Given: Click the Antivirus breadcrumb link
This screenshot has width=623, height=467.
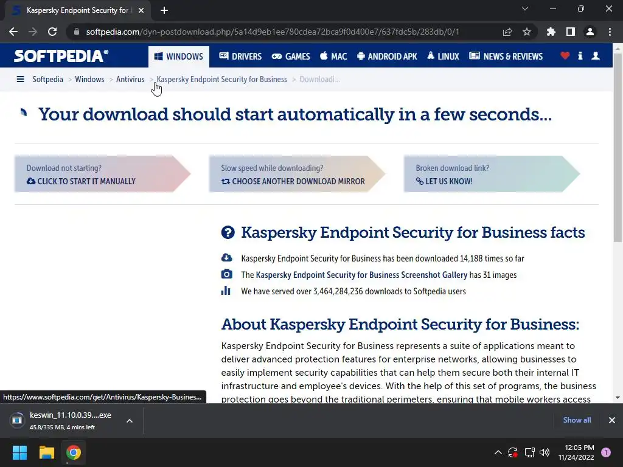Looking at the screenshot, I should pos(130,80).
